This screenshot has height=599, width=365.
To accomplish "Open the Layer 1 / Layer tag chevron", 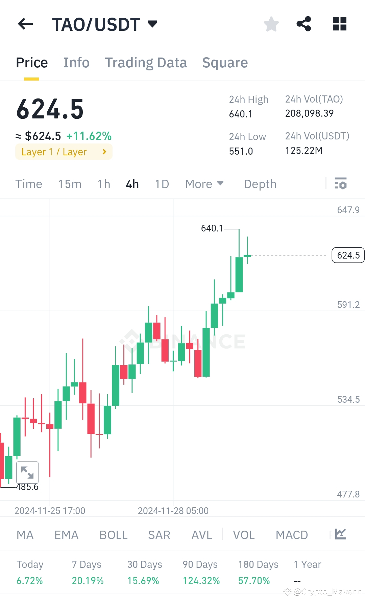I will (x=104, y=152).
